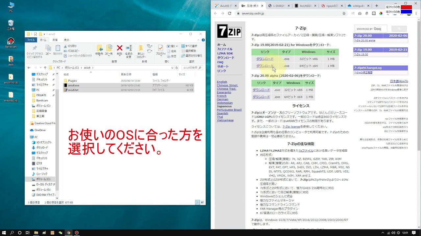Viewport: 421px width, 236px height.
Task: Click 7-Zip 20.00 alpha 64-bit download link
Action: point(261,97)
